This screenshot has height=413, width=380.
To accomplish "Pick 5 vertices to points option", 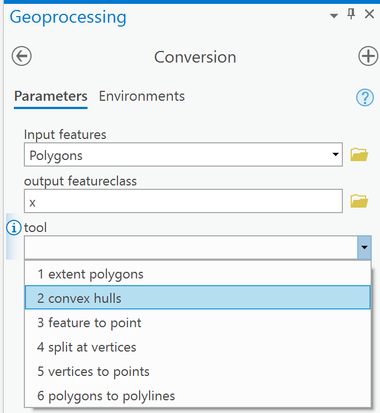I will 198,371.
